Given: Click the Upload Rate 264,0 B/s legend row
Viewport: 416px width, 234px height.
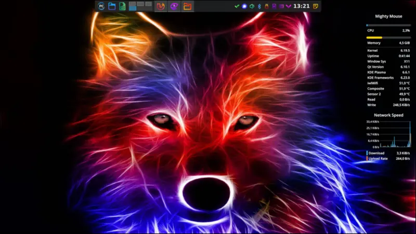Looking at the screenshot, I should (x=388, y=159).
